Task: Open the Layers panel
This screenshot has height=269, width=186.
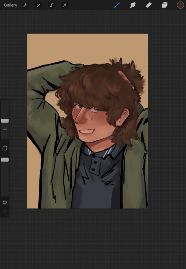Action: (164, 5)
